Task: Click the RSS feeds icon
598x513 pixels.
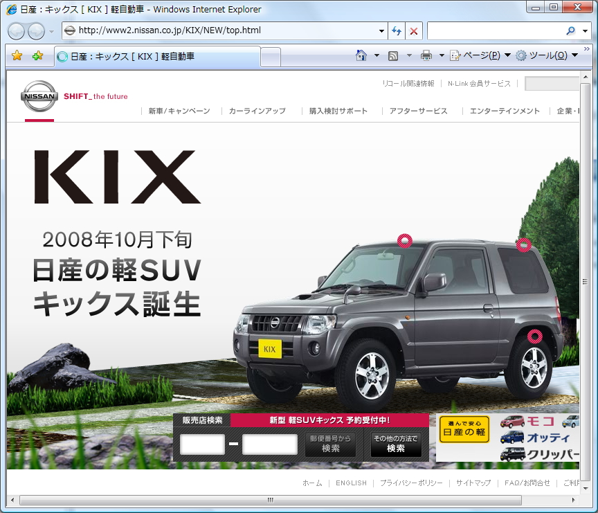Action: pos(393,56)
